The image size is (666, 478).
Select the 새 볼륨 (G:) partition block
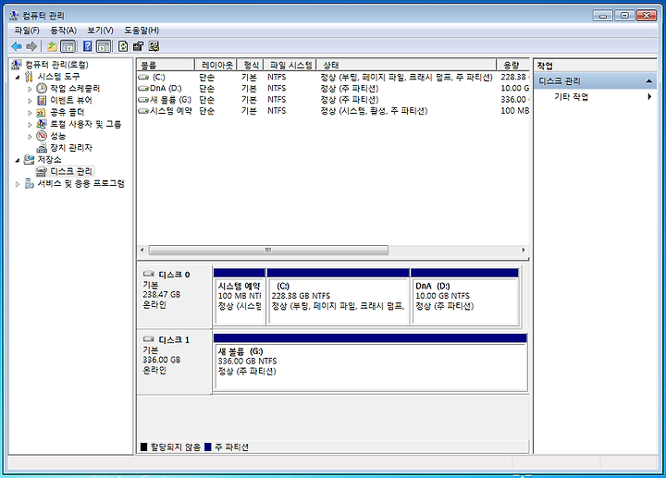coord(370,362)
